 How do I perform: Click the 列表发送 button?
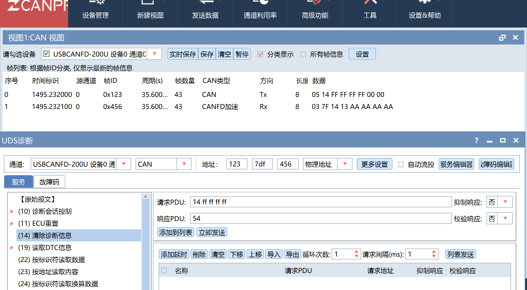460,254
